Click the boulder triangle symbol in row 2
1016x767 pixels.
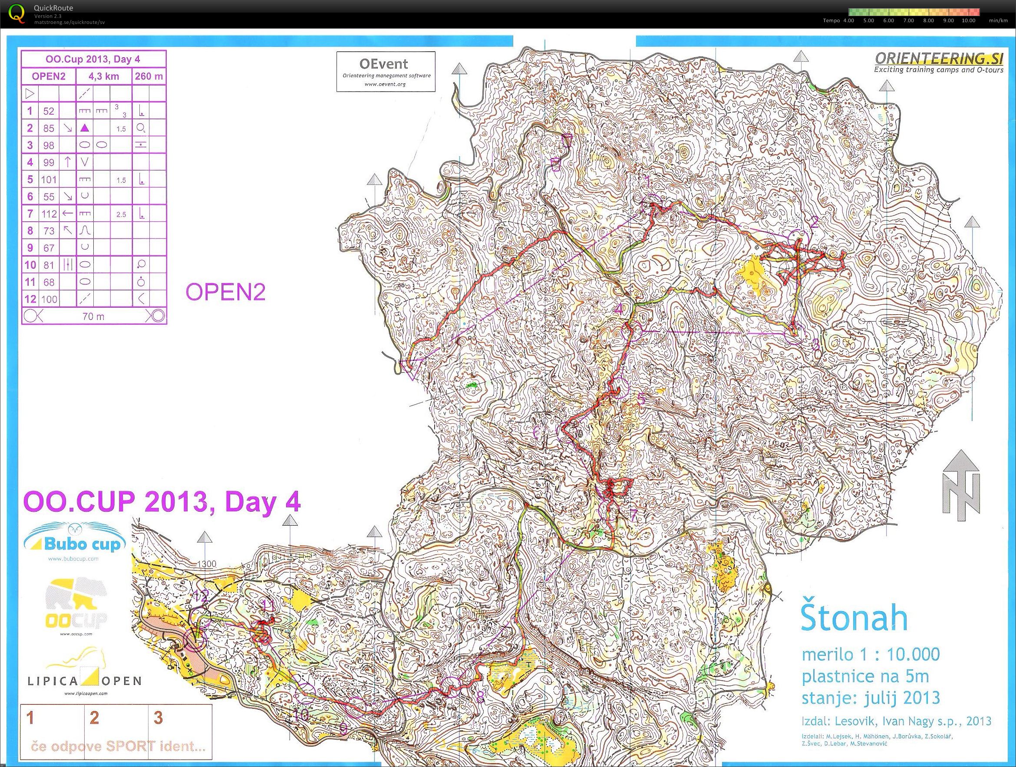click(x=85, y=128)
